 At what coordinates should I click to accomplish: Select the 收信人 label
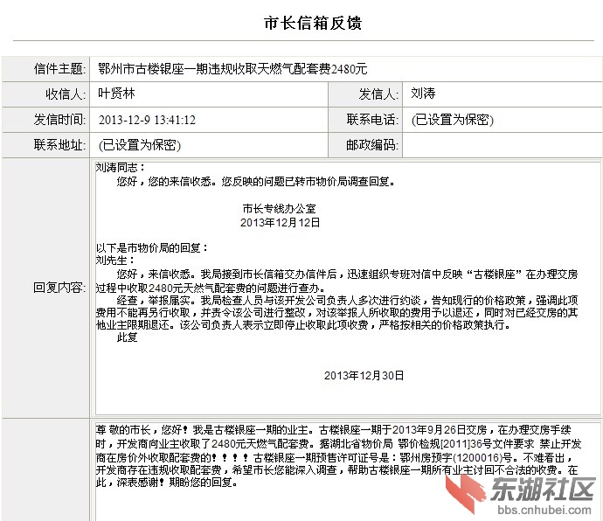(66, 94)
